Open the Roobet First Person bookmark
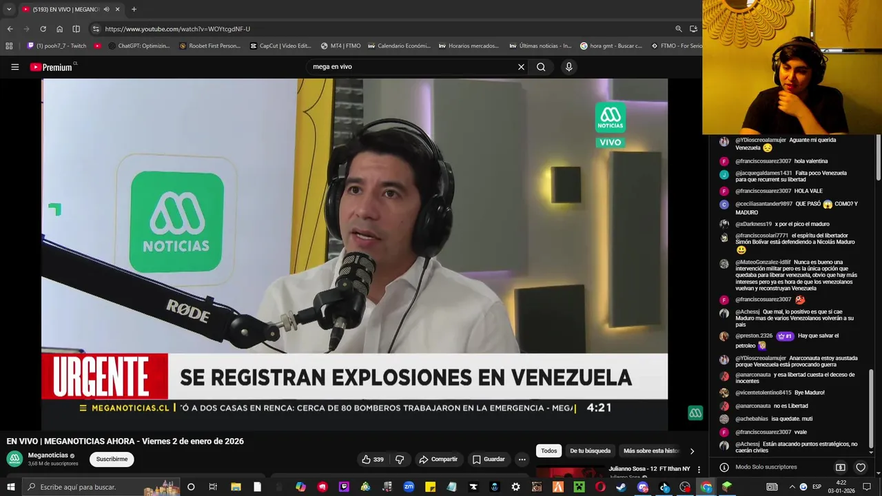 [209, 46]
